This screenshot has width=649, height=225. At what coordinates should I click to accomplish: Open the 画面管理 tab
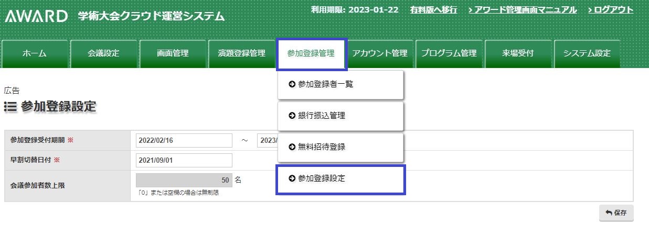pos(173,53)
